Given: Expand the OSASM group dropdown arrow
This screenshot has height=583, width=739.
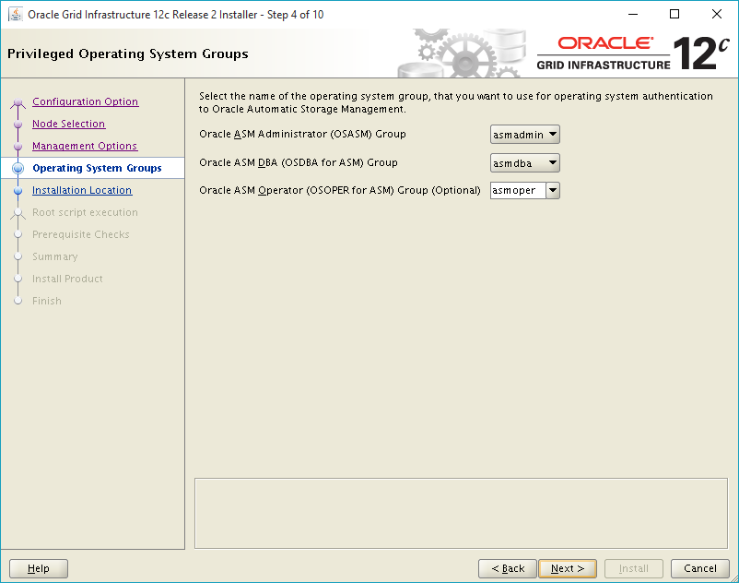Looking at the screenshot, I should 553,135.
